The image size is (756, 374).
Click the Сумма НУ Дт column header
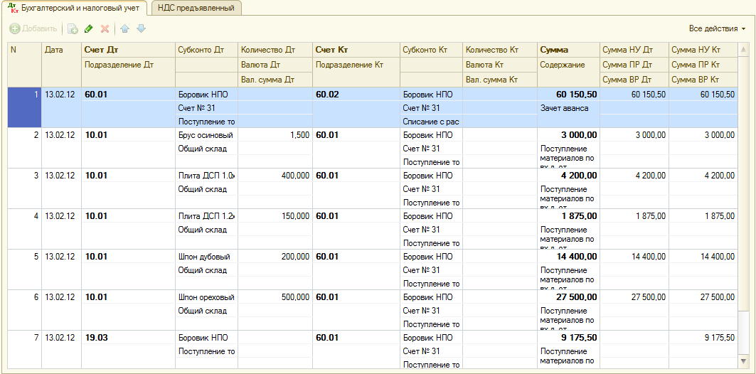pyautogui.click(x=634, y=50)
